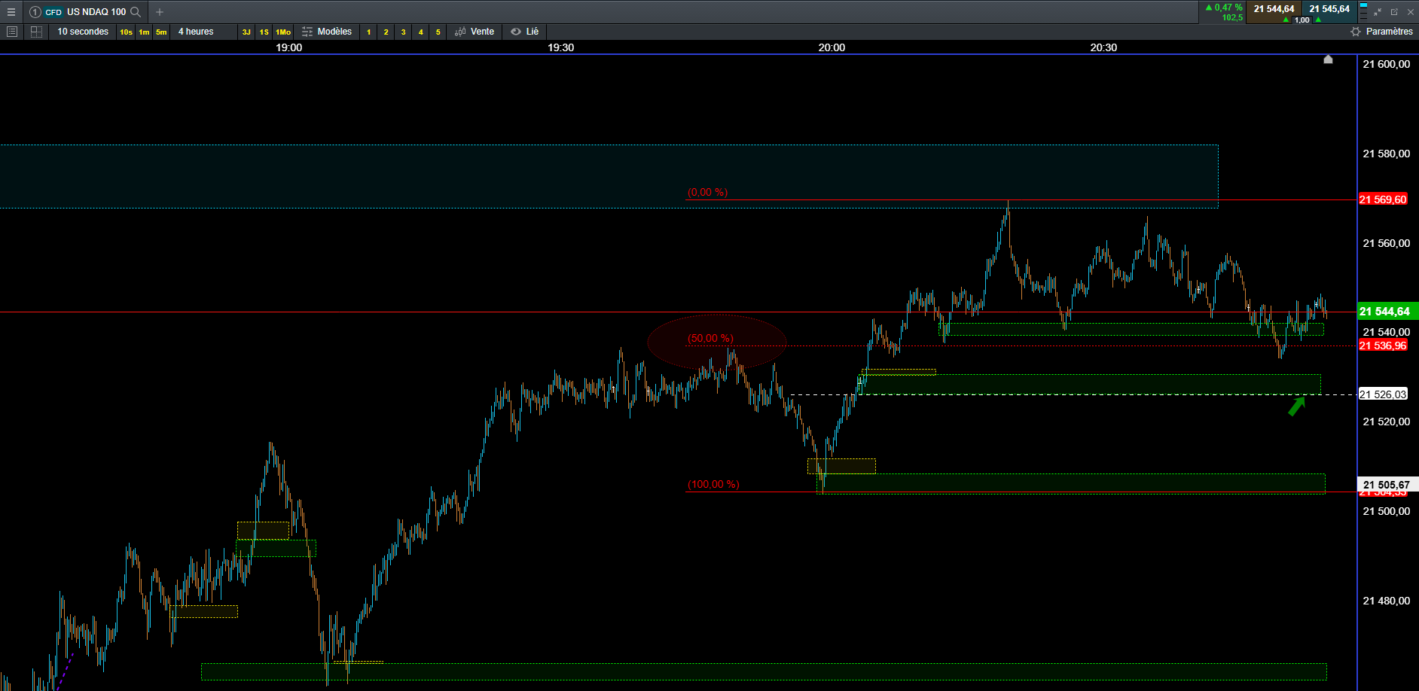The height and width of the screenshot is (691, 1419).
Task: Shrink chart with the collapse arrows icon
Action: [x=1378, y=12]
